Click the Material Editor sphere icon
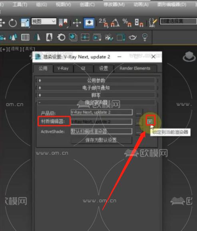This screenshot has height=231, width=197. [x=73, y=37]
